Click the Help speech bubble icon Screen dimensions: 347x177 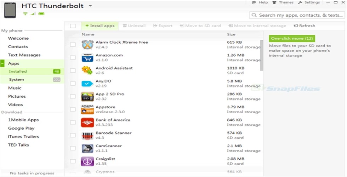254,2
